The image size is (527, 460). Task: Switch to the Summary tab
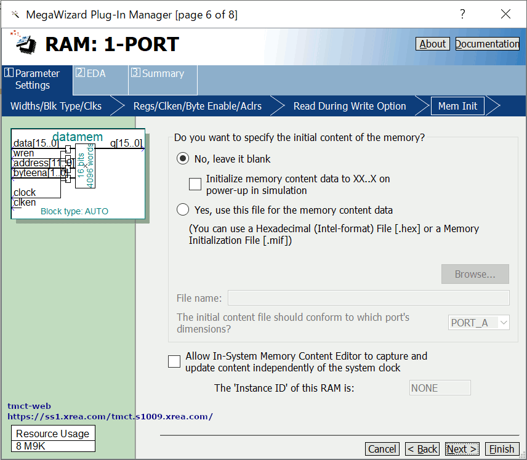point(163,80)
